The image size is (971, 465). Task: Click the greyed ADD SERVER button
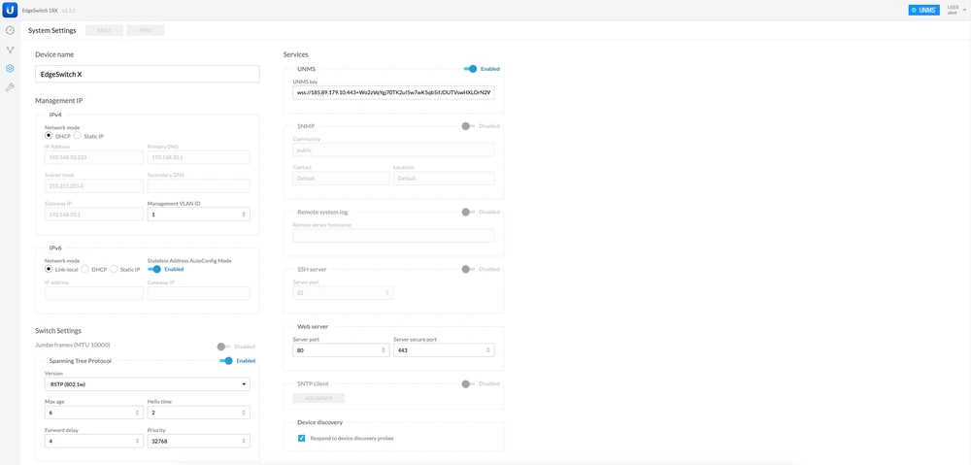click(318, 398)
